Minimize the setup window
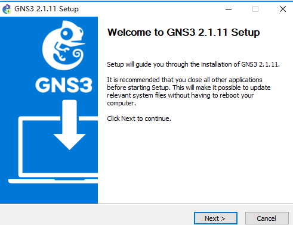The image size is (293, 225). [x=229, y=9]
